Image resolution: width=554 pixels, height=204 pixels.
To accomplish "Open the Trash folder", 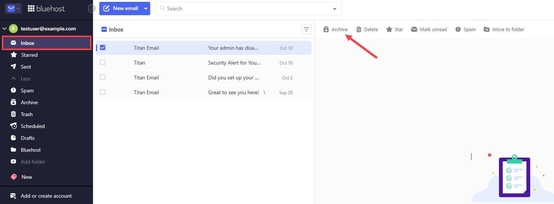I will pos(27,114).
